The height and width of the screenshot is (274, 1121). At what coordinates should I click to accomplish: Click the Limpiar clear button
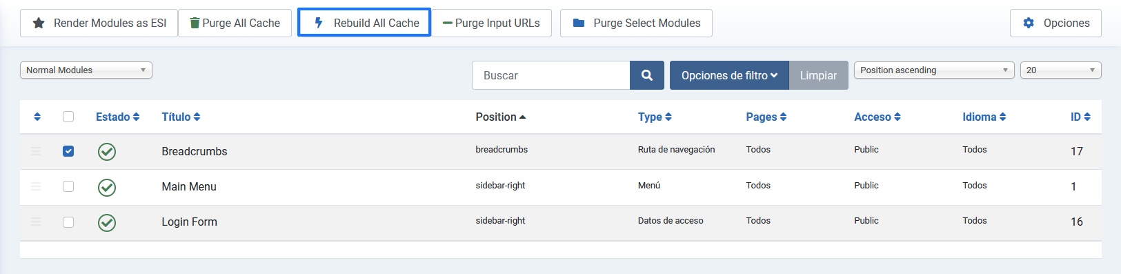[819, 75]
